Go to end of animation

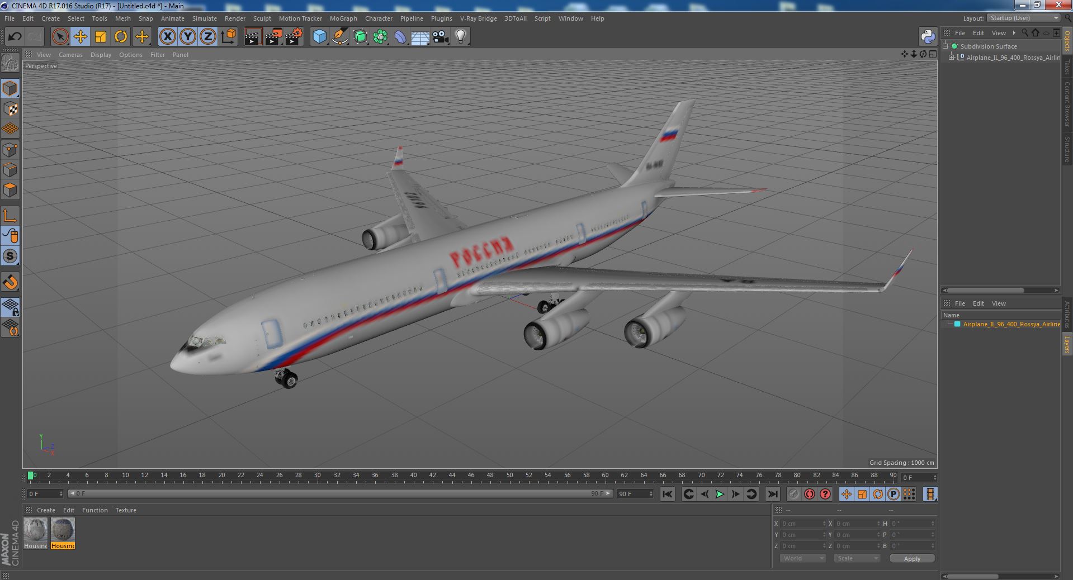(773, 494)
